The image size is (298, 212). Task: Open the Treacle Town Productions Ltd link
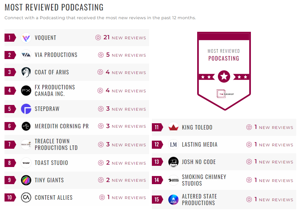(56, 145)
